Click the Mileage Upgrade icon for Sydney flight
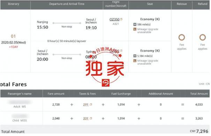This screenshot has height=136, width=211. (135, 61)
